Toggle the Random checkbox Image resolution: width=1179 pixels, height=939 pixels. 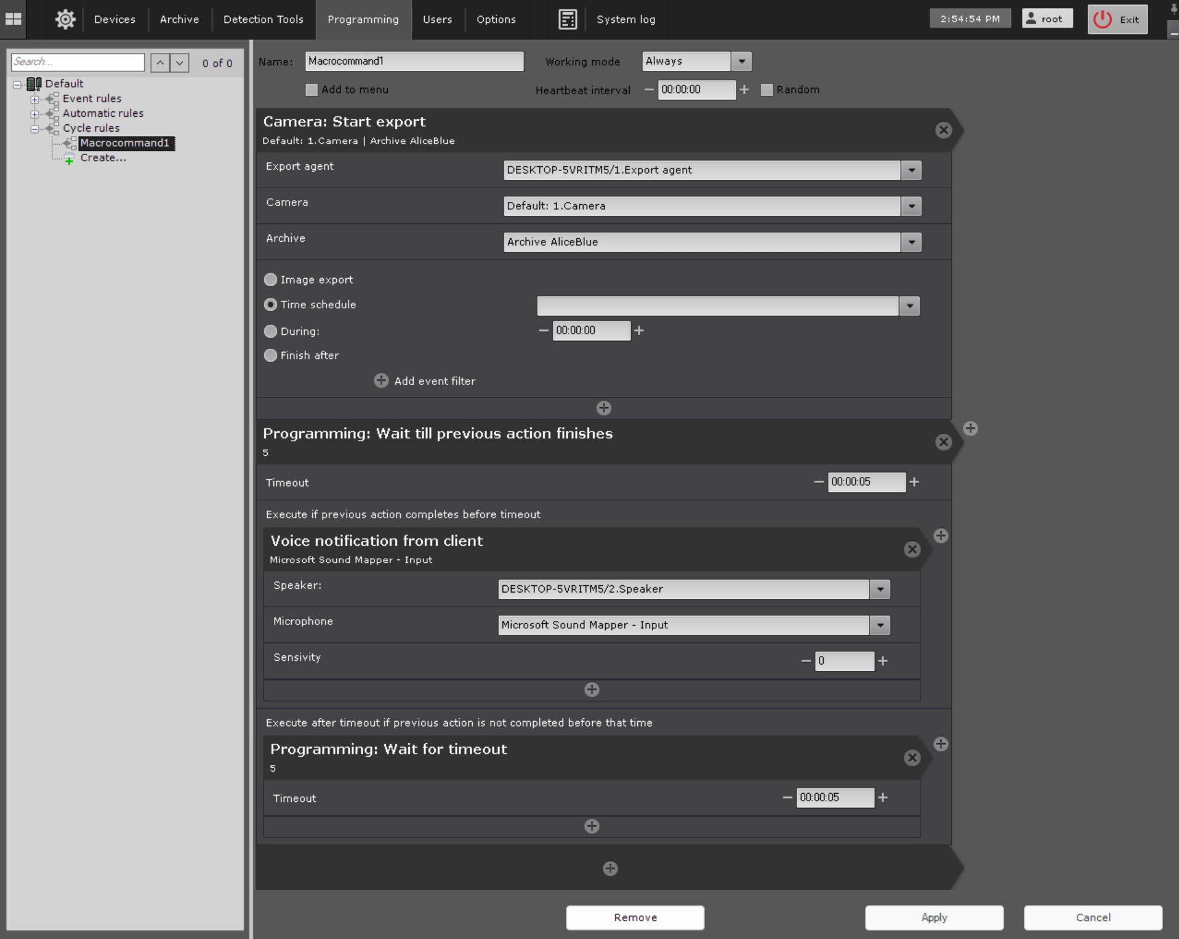pos(767,90)
